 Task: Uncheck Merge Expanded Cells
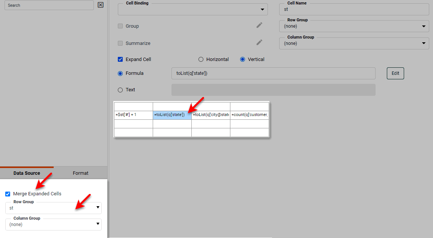8,194
